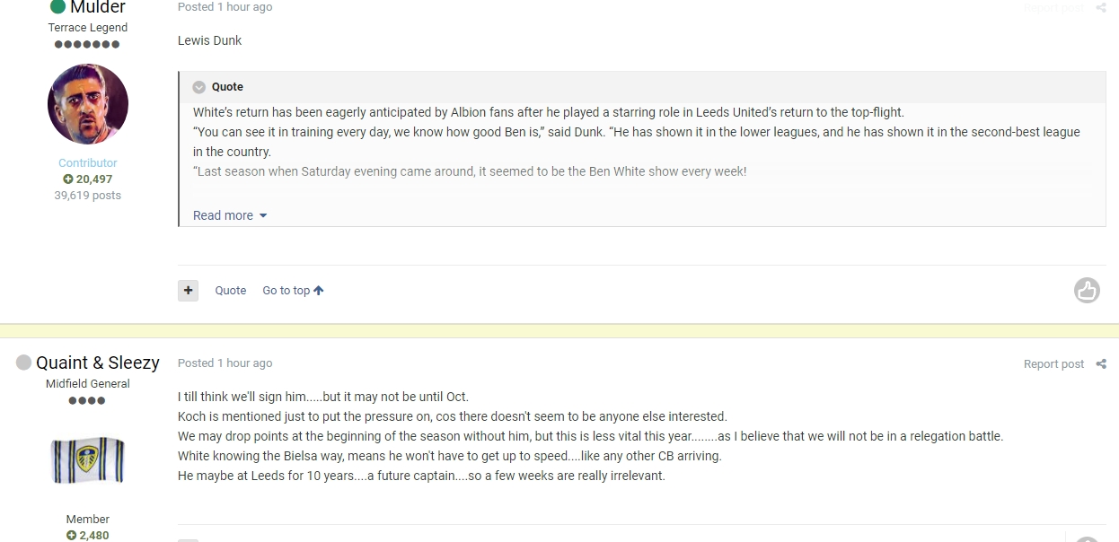Click the like thumbs-up icon on Mulder's post
The image size is (1119, 542).
click(x=1087, y=290)
